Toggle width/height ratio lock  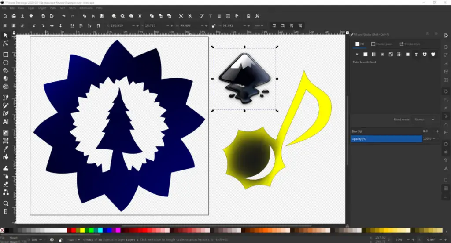pyautogui.click(x=214, y=26)
